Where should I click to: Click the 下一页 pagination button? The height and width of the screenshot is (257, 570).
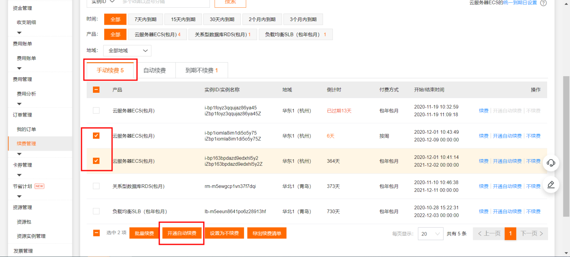coord(532,233)
